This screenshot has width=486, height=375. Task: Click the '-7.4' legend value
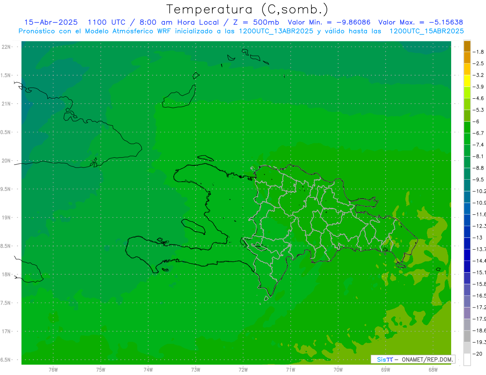(x=478, y=145)
